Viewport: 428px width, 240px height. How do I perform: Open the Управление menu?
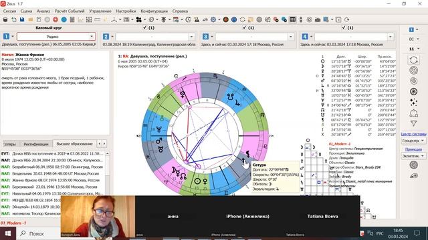point(100,11)
